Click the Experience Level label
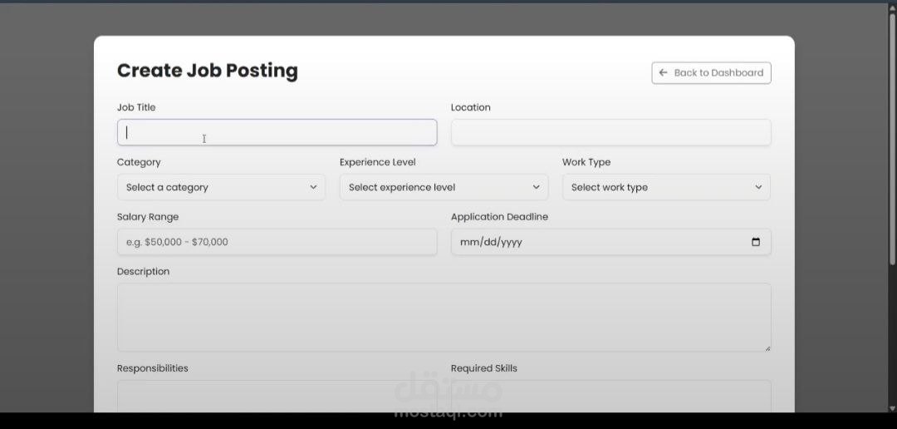Image resolution: width=897 pixels, height=429 pixels. [x=378, y=162]
